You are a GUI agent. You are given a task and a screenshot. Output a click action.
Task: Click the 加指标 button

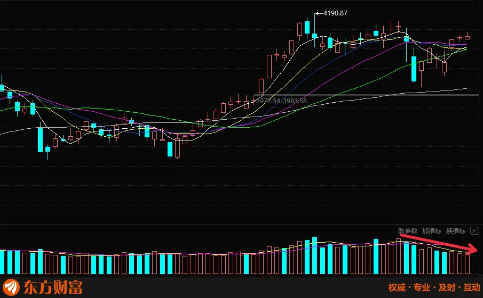(x=432, y=231)
